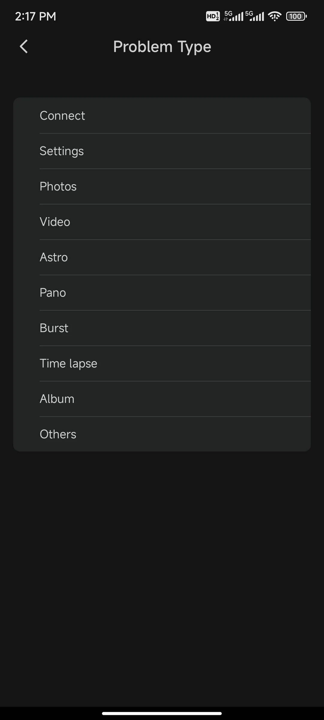Tap the 2:17 PM clock
The width and height of the screenshot is (324, 720).
pos(35,16)
